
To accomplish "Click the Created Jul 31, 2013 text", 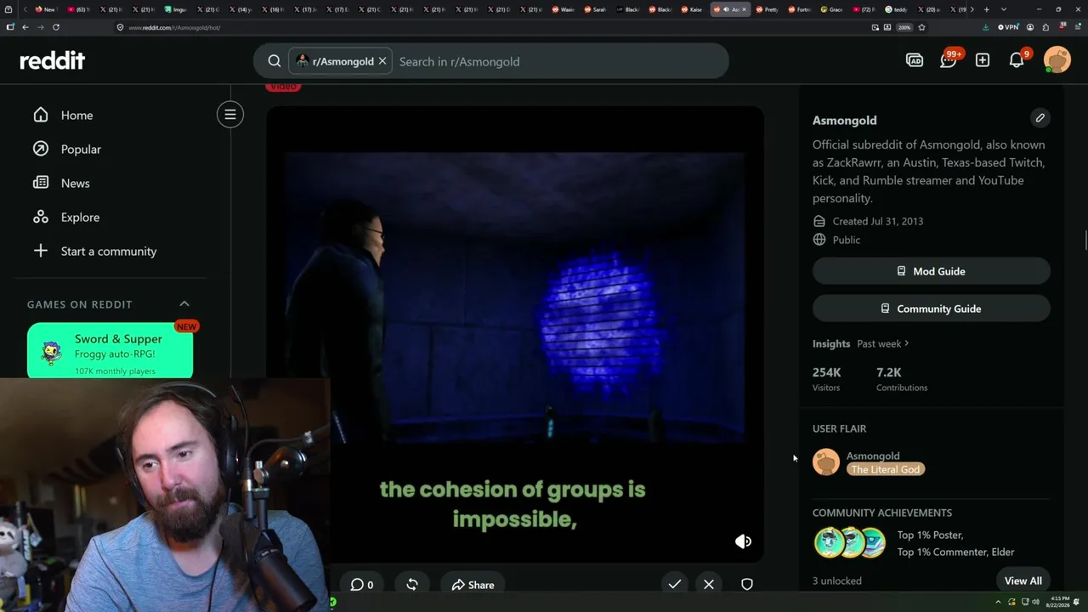I will click(878, 221).
